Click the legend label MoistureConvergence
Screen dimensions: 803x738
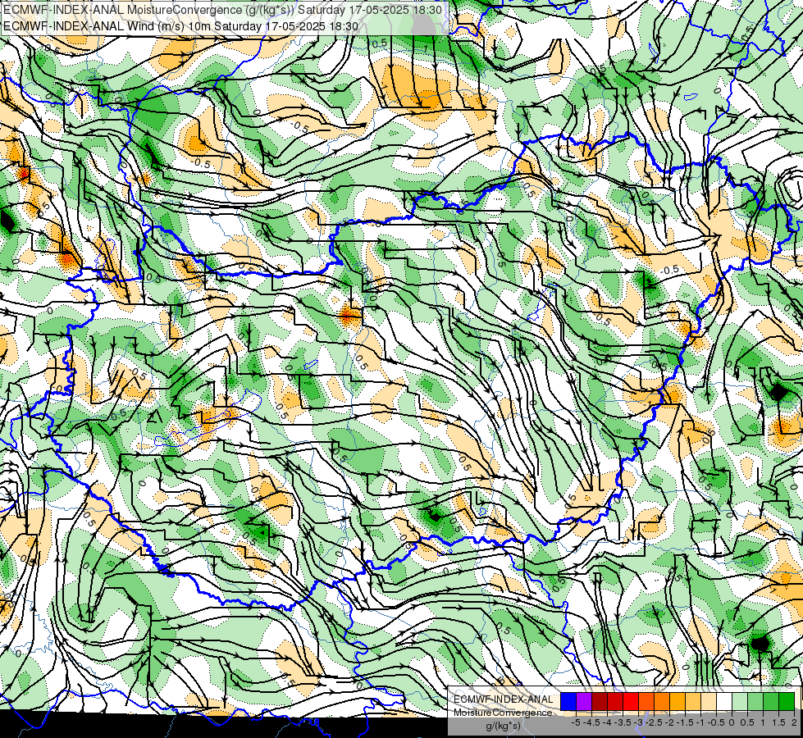[503, 713]
